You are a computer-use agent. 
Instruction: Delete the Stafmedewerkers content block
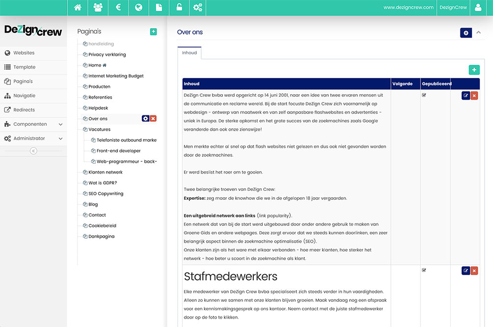[x=474, y=271]
